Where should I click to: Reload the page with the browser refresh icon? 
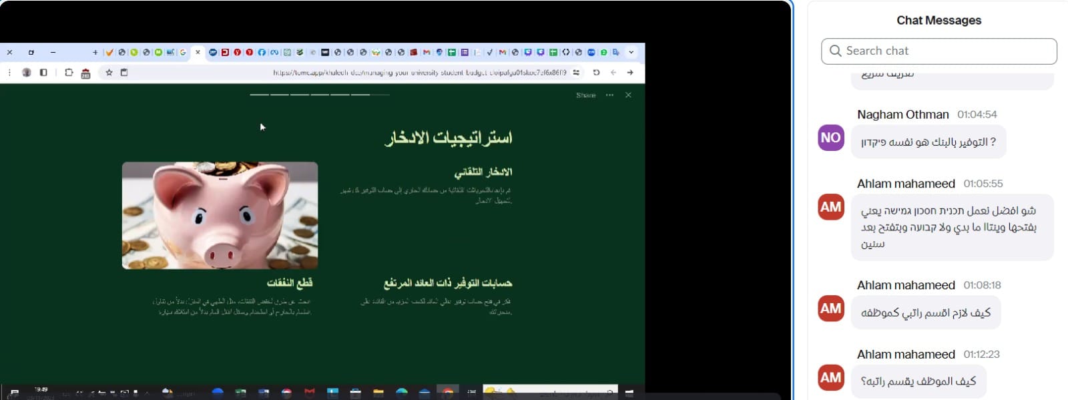click(x=596, y=72)
